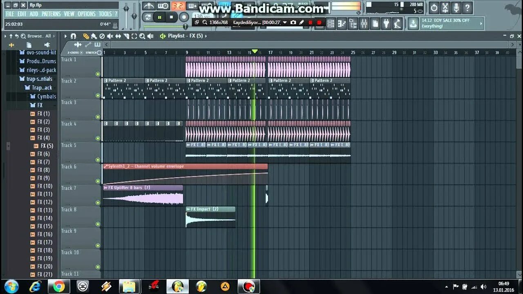Mute Track 3 with its green light
Viewport: 523px width, 294px height.
[x=98, y=117]
